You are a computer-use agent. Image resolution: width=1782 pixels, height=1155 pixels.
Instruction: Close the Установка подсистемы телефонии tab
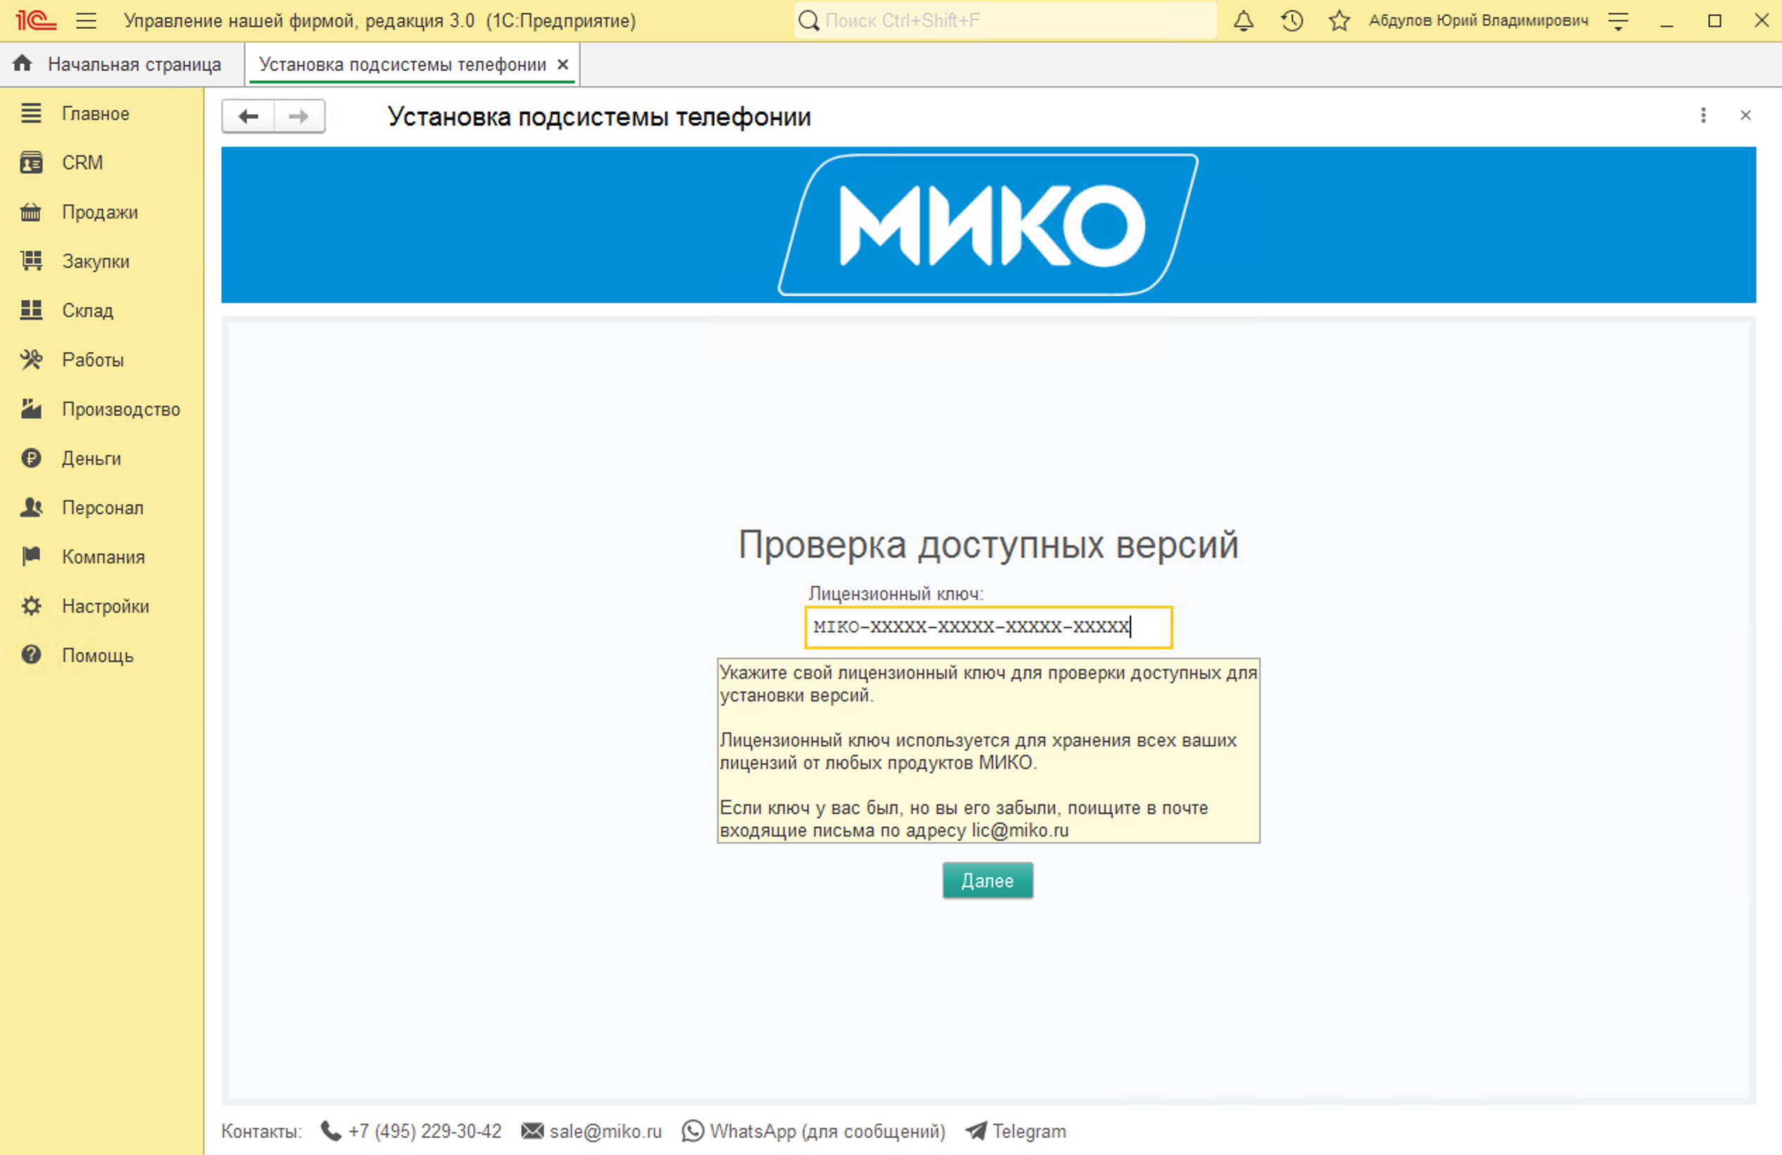point(563,63)
